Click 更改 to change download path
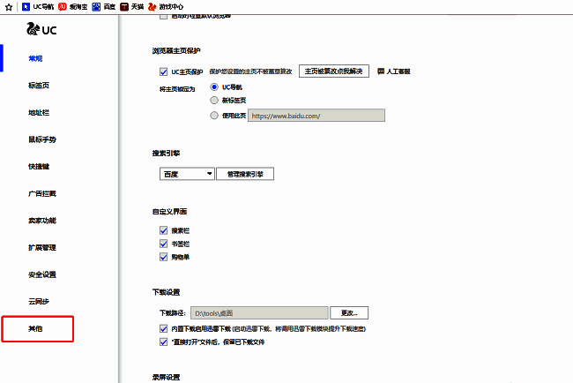 (x=349, y=313)
